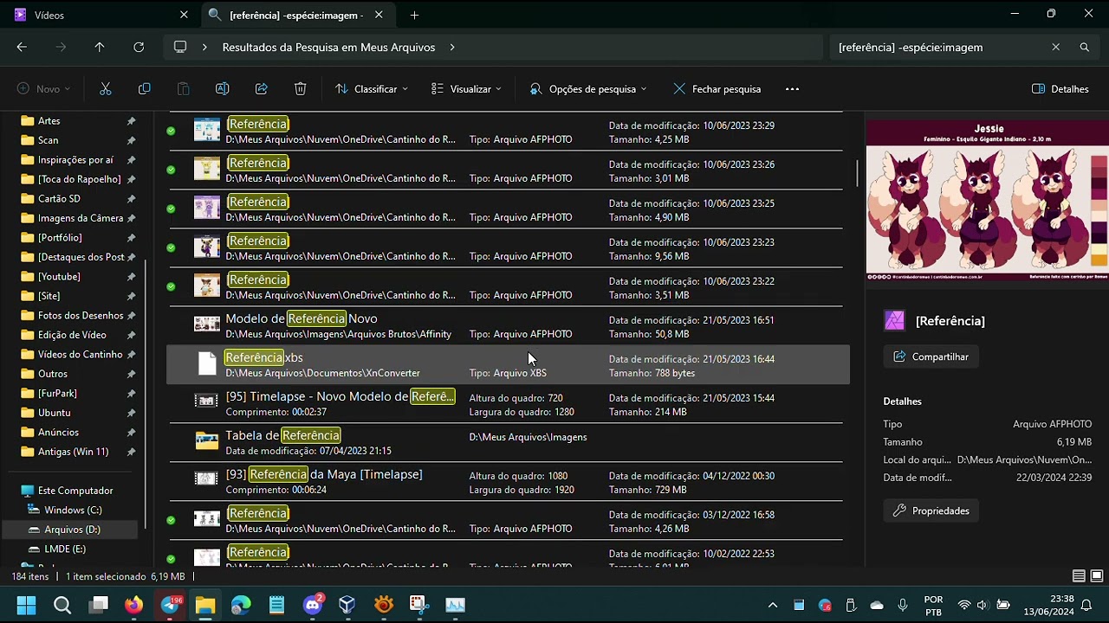This screenshot has height=623, width=1109.
Task: Go back using the back arrow
Action: (22, 48)
